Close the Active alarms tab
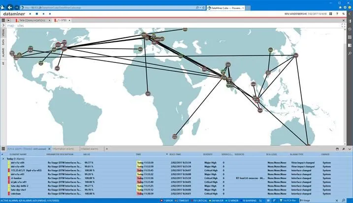This screenshot has width=353, height=203. click(x=49, y=149)
